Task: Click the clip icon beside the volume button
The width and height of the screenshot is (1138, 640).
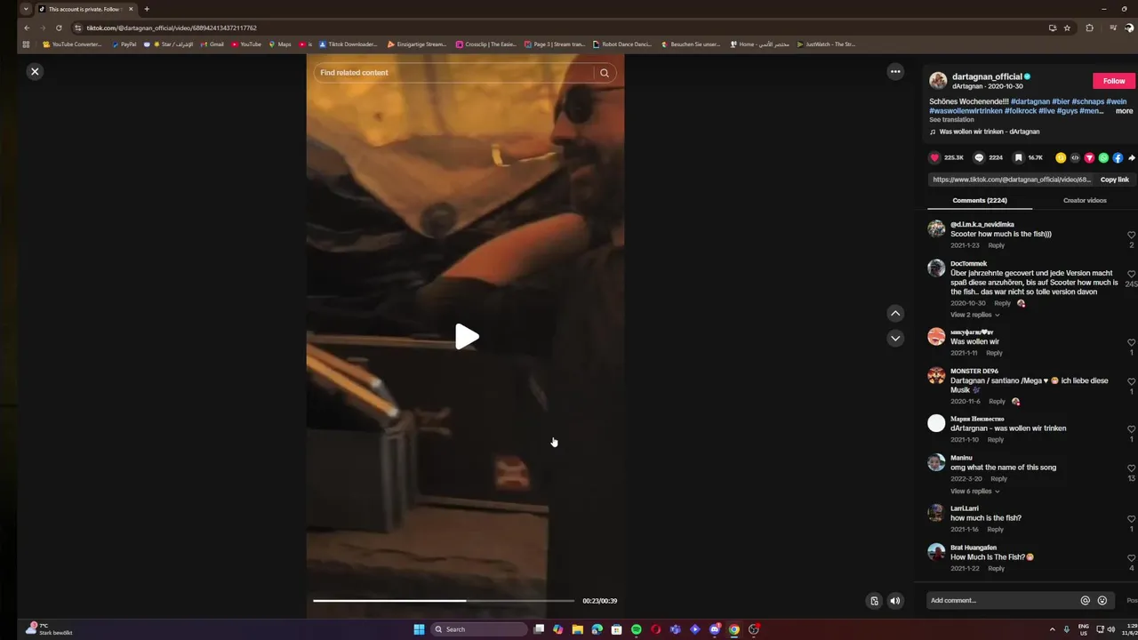Action: [874, 601]
